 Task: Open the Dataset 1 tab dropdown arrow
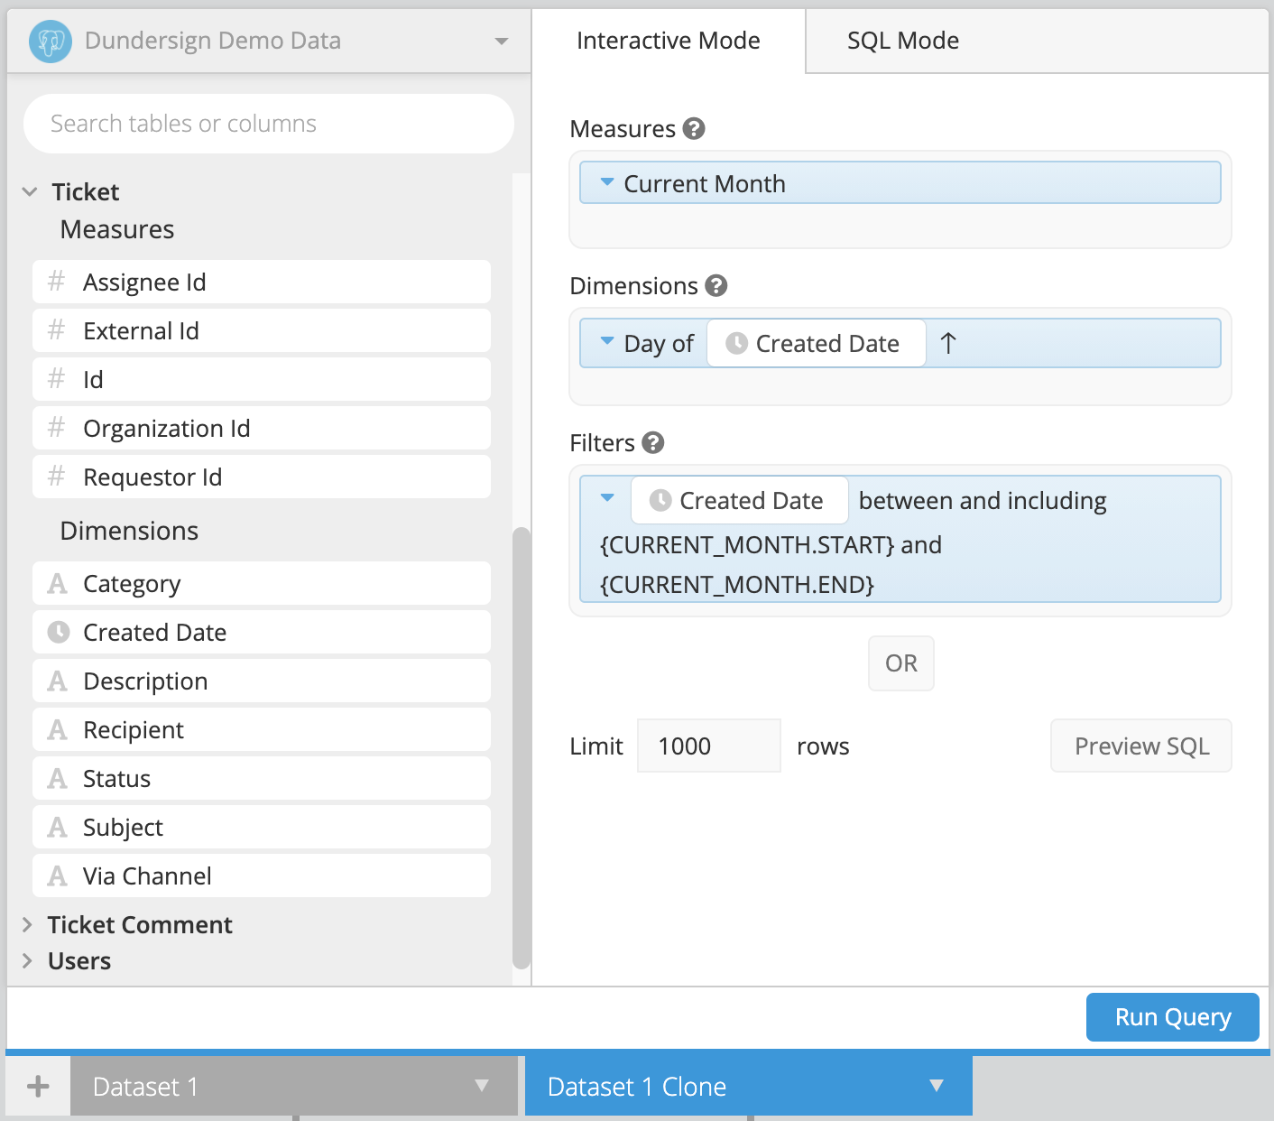pyautogui.click(x=482, y=1086)
